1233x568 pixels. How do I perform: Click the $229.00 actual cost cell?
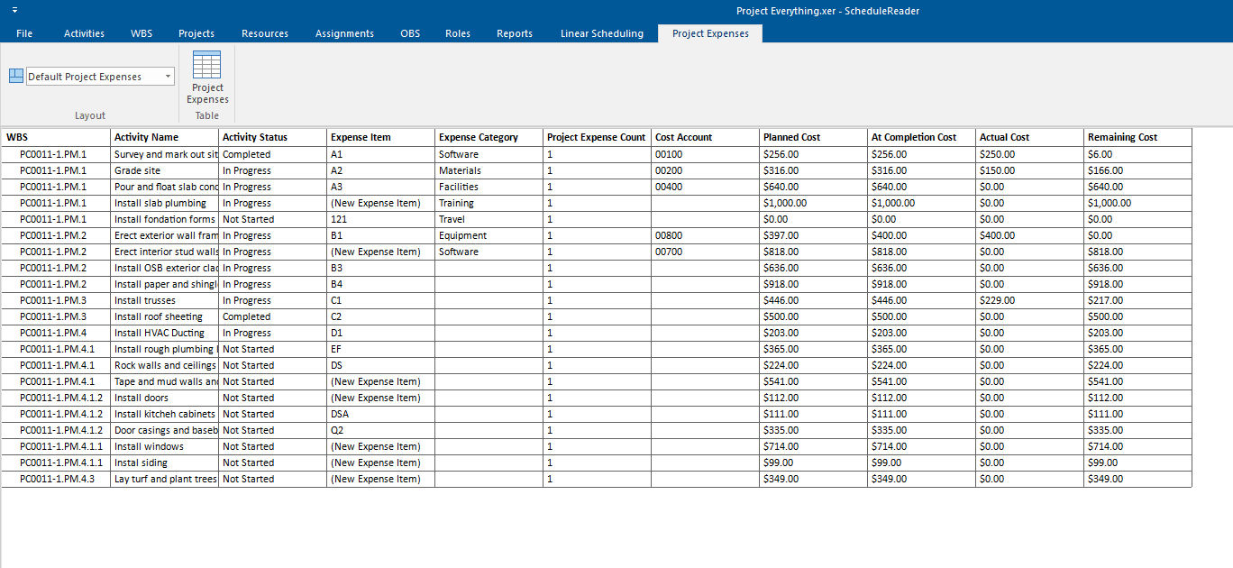1030,300
